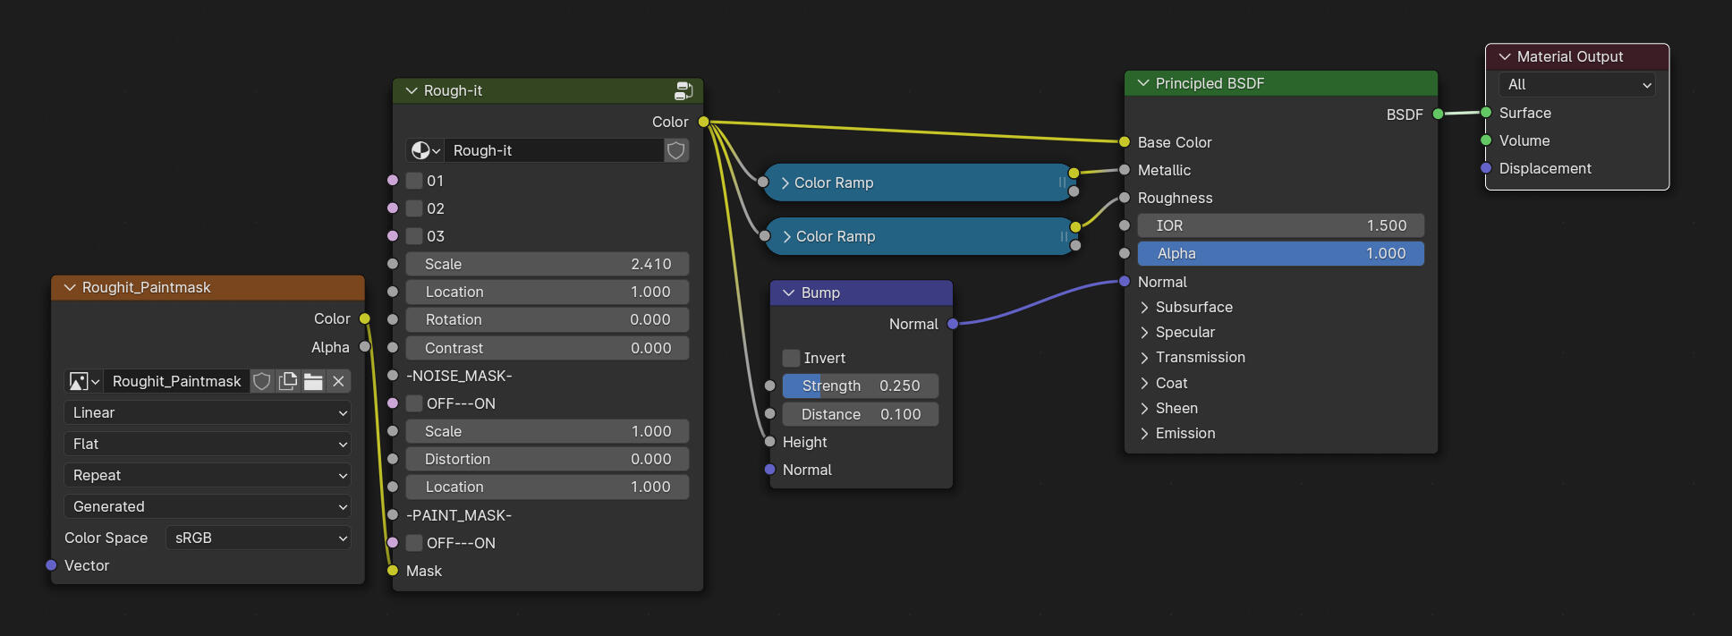The height and width of the screenshot is (636, 1732).
Task: Click the IOR value field
Action: [1280, 225]
